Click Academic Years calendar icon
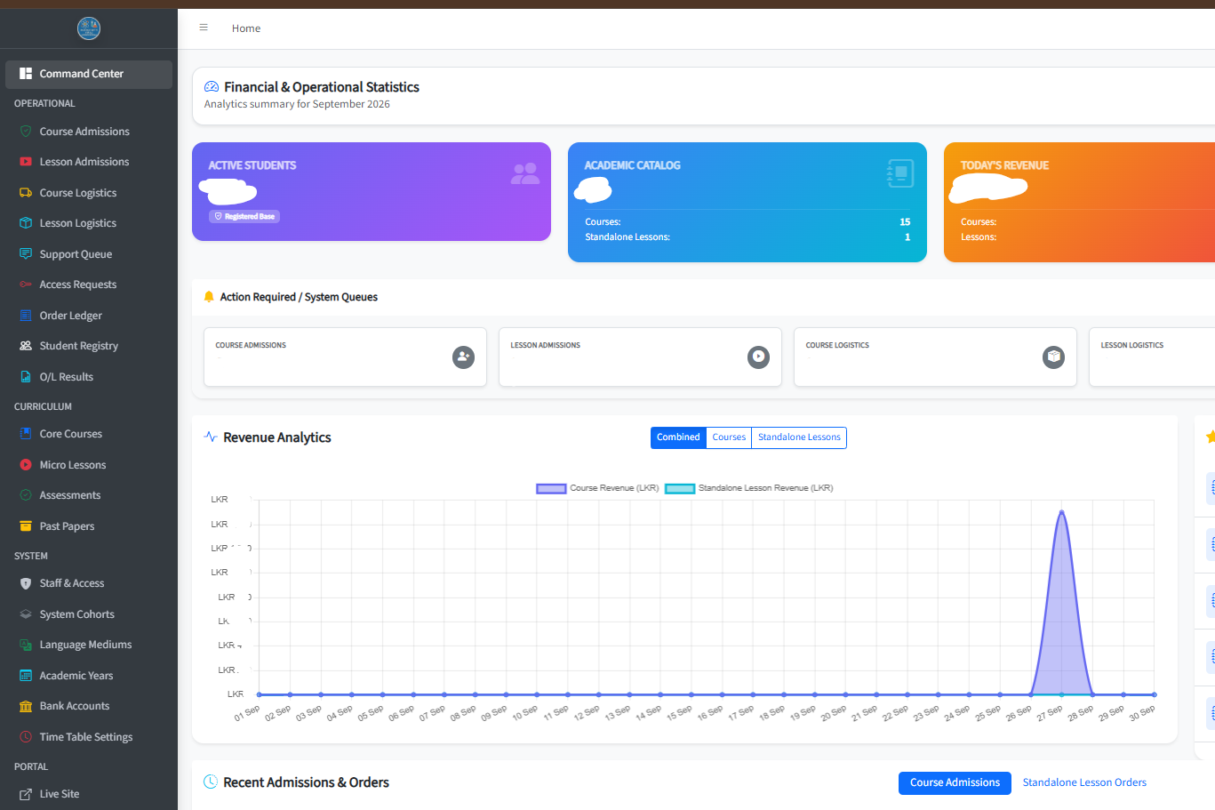1215x810 pixels. click(26, 676)
